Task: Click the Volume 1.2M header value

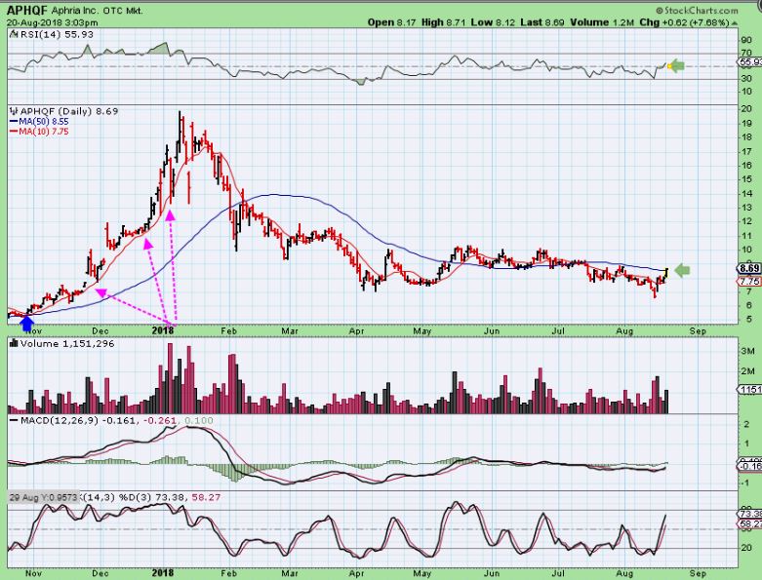Action: (x=602, y=22)
